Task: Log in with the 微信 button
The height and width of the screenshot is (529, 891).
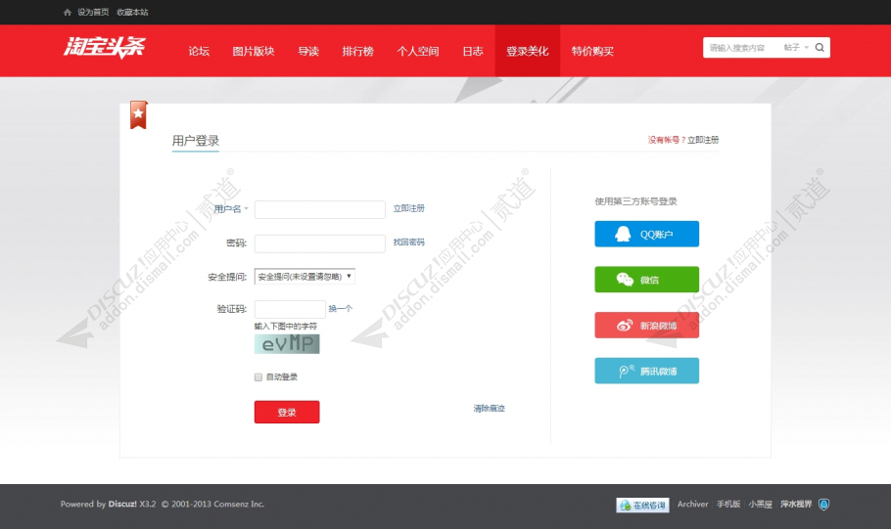Action: pos(646,280)
